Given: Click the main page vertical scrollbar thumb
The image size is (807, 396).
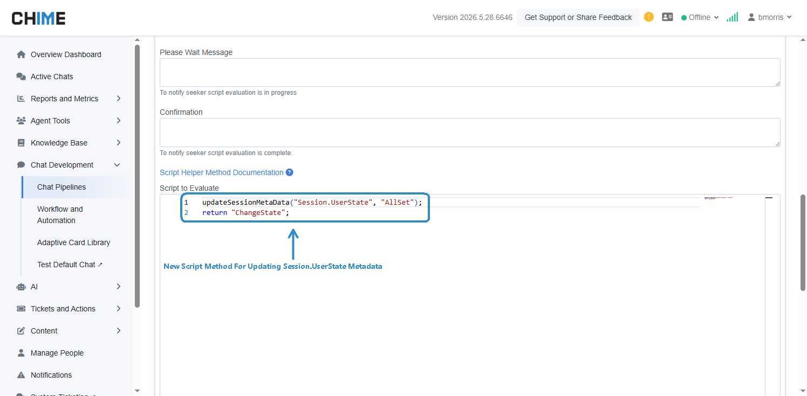Looking at the screenshot, I should click(803, 243).
